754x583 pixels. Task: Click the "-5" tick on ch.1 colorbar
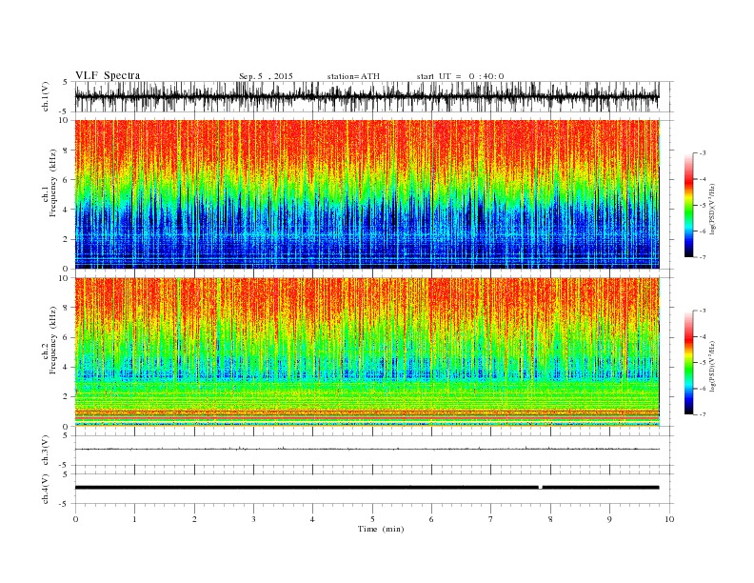703,206
